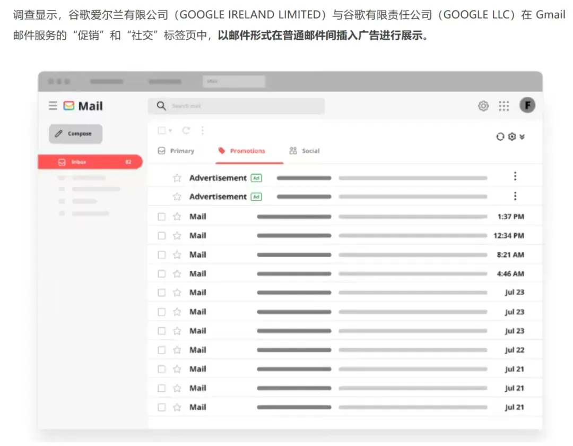Open the account avatar labeled F
The image size is (573, 446).
tap(527, 106)
